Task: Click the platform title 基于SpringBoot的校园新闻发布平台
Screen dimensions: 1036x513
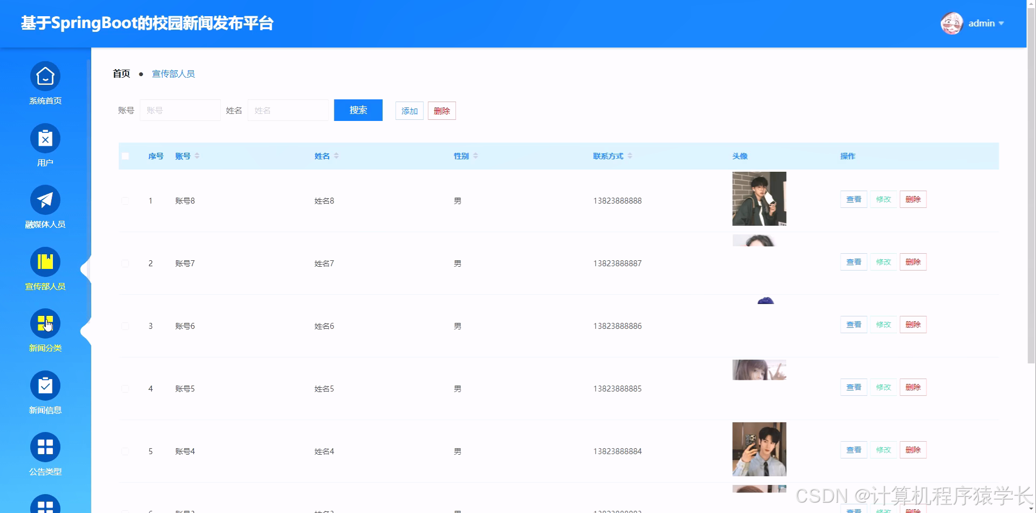Action: point(147,23)
